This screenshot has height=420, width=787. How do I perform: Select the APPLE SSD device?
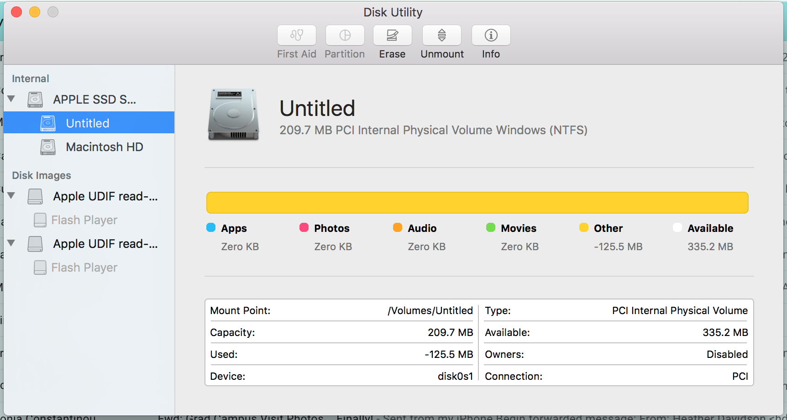(94, 99)
